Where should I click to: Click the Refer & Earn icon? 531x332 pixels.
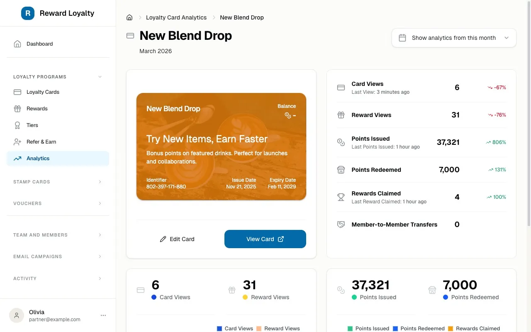(17, 142)
